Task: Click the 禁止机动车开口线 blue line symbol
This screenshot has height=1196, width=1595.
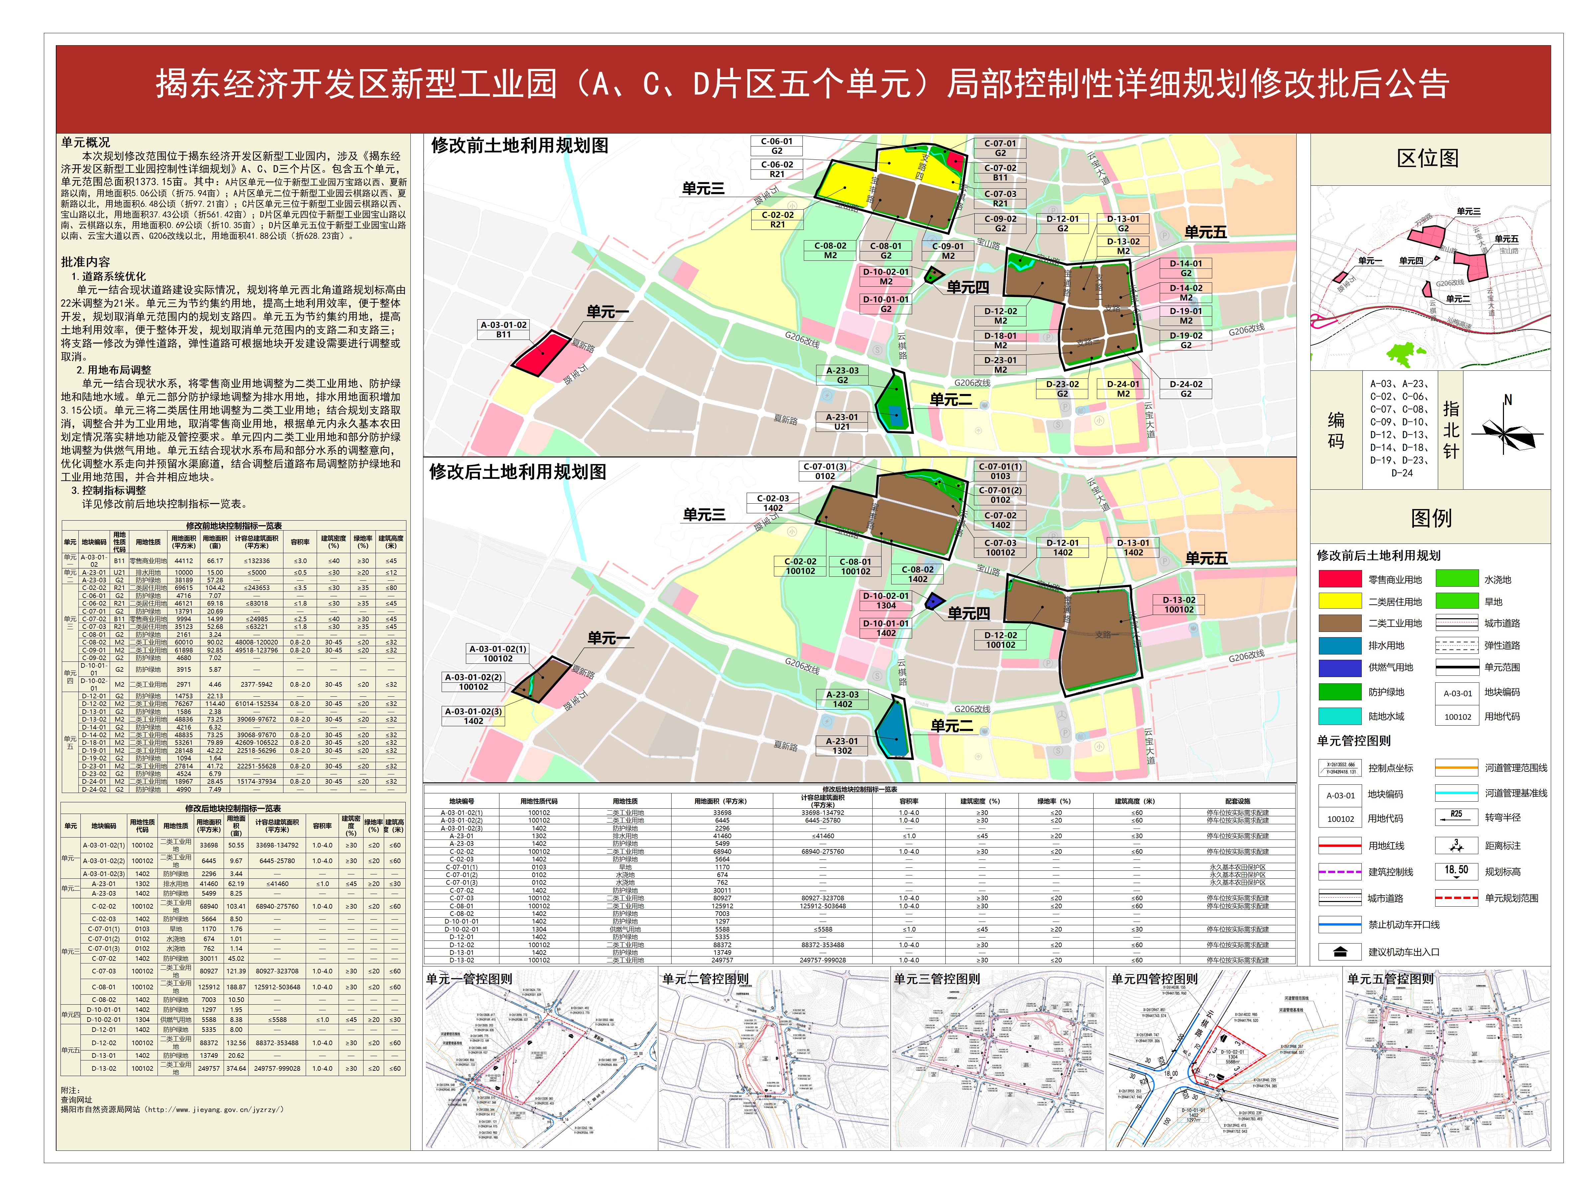Action: (x=1340, y=924)
